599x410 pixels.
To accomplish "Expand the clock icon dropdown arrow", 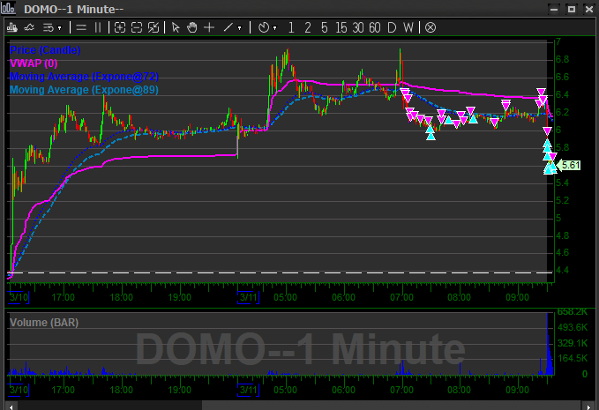I will click(274, 28).
